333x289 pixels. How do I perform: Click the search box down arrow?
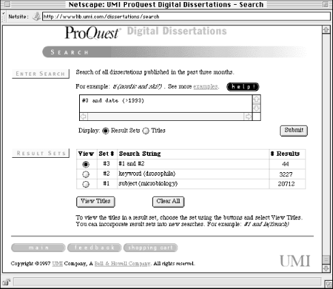point(257,108)
